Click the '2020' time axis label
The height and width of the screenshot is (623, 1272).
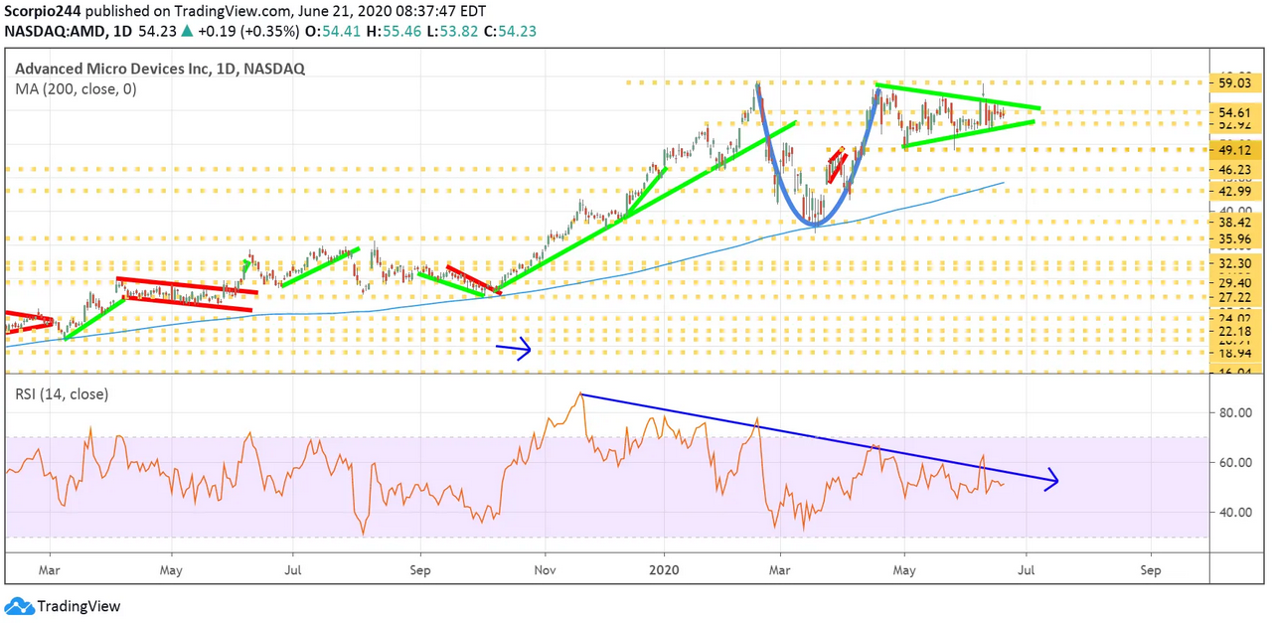pyautogui.click(x=664, y=571)
